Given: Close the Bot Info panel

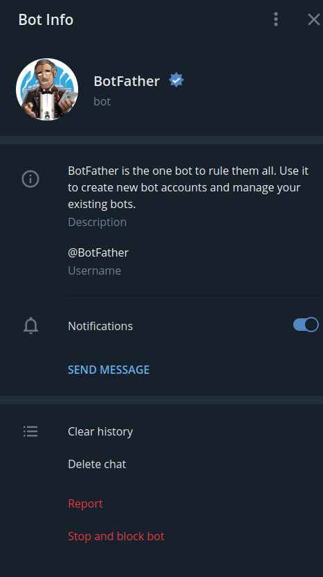Looking at the screenshot, I should click(x=313, y=19).
